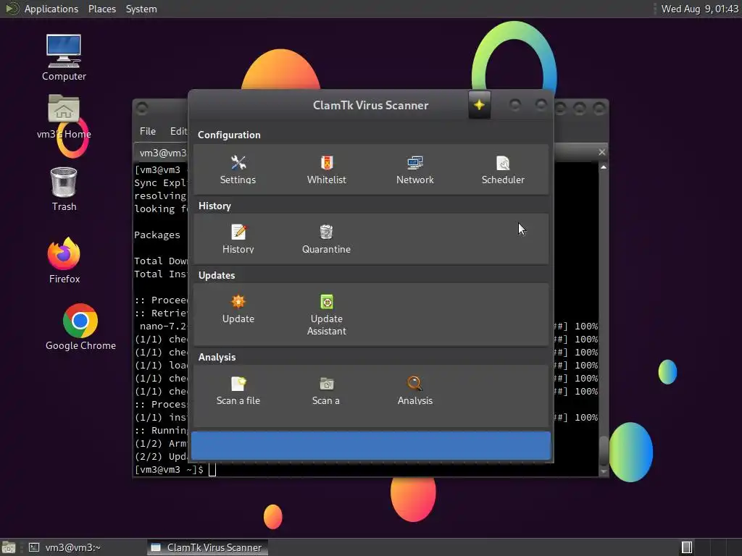The width and height of the screenshot is (742, 556).
Task: Open the Whitelist configuration
Action: click(327, 169)
